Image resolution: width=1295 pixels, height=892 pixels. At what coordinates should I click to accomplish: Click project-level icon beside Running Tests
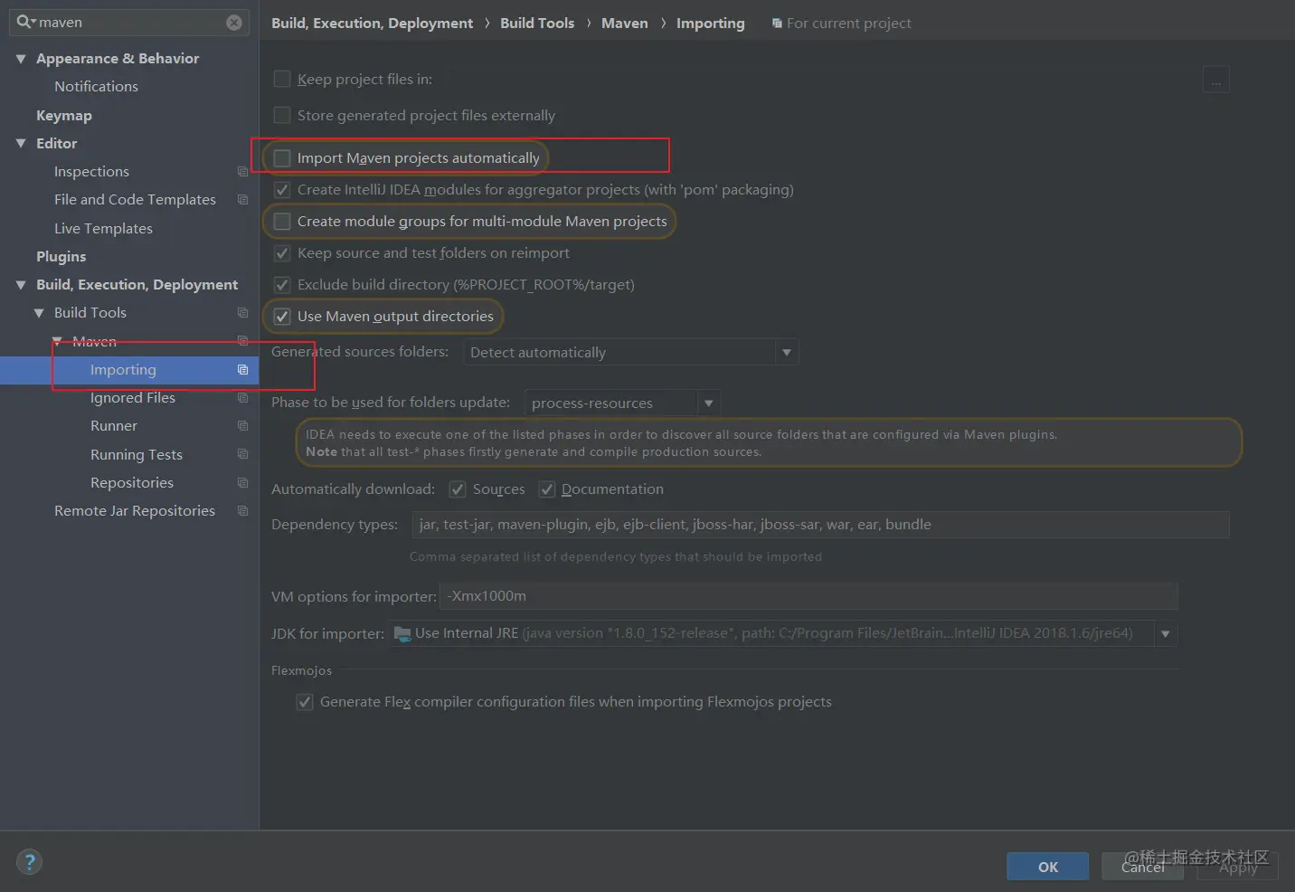click(x=242, y=454)
